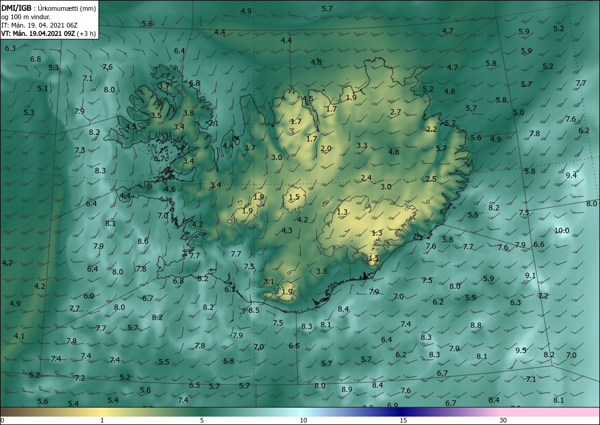Click the 6.1 value on the coast
This screenshot has height=425, width=600.
(x=230, y=290)
